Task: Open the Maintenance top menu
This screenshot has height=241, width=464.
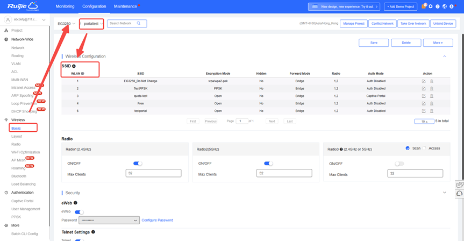Action: click(x=125, y=6)
